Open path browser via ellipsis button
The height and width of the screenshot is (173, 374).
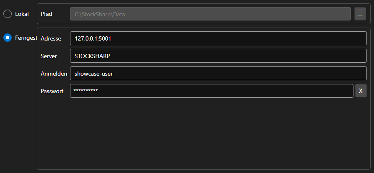tap(360, 14)
